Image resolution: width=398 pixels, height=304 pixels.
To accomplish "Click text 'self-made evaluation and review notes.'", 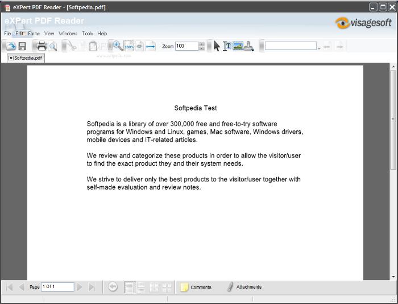I will 144,187.
